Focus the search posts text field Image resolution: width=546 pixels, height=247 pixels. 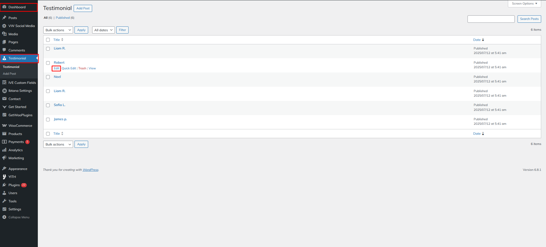pos(491,19)
